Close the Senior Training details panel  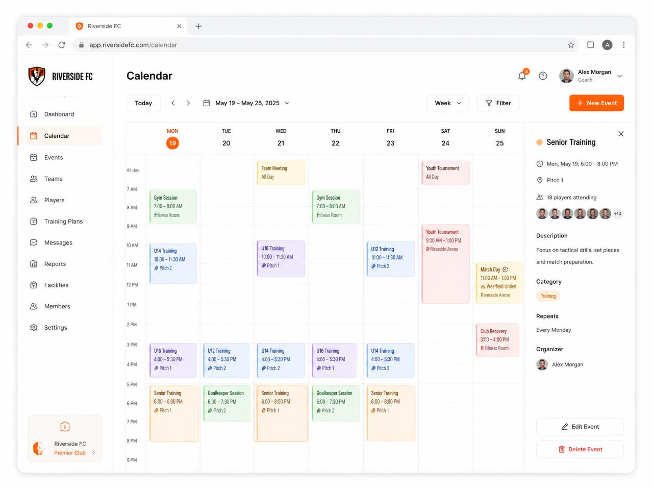pyautogui.click(x=621, y=134)
